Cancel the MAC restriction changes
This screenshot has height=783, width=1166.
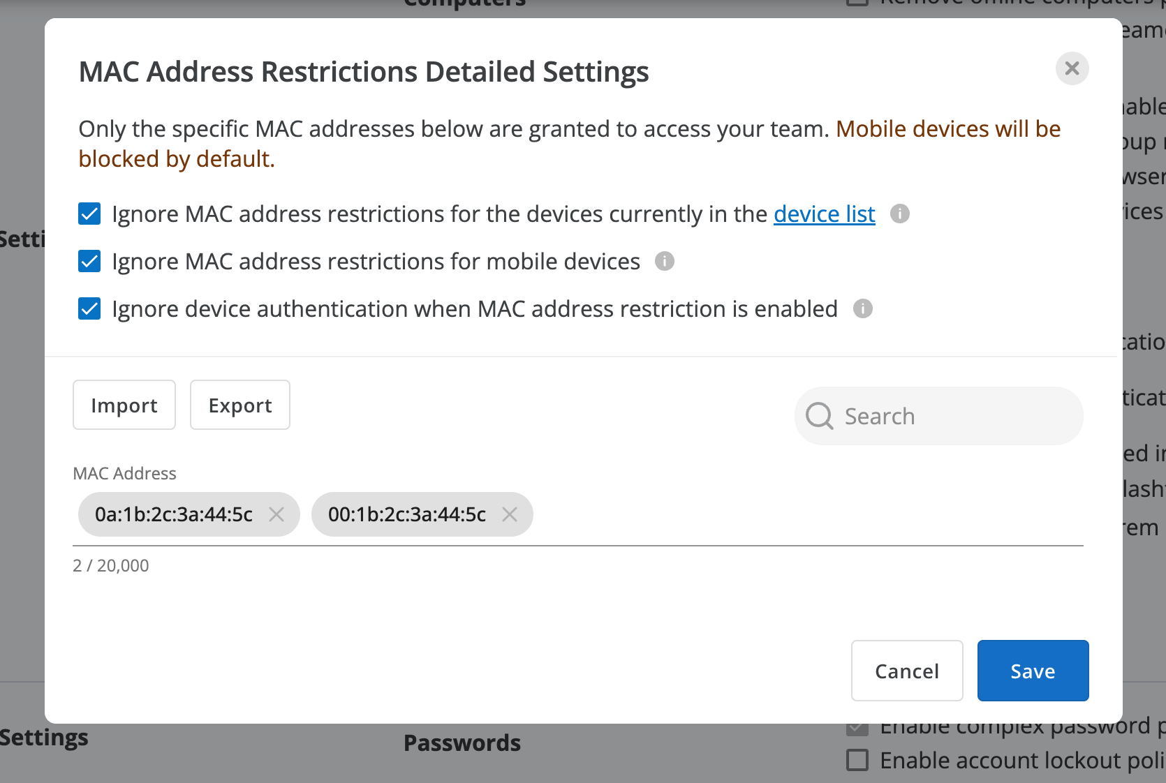click(907, 671)
